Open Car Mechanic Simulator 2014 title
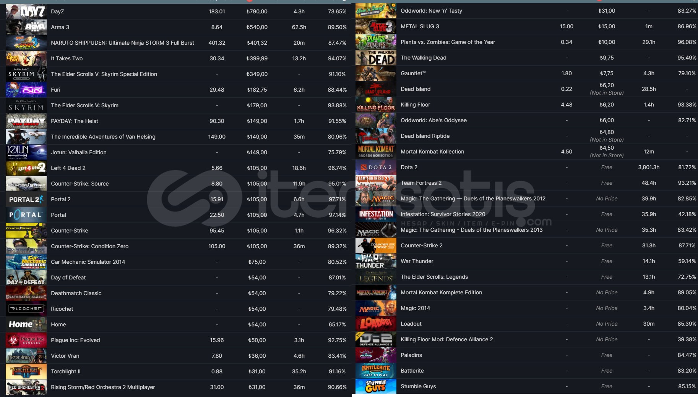 point(88,262)
